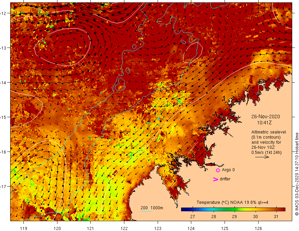
Task: Click the 30 colorbar value
Action: (255, 216)
